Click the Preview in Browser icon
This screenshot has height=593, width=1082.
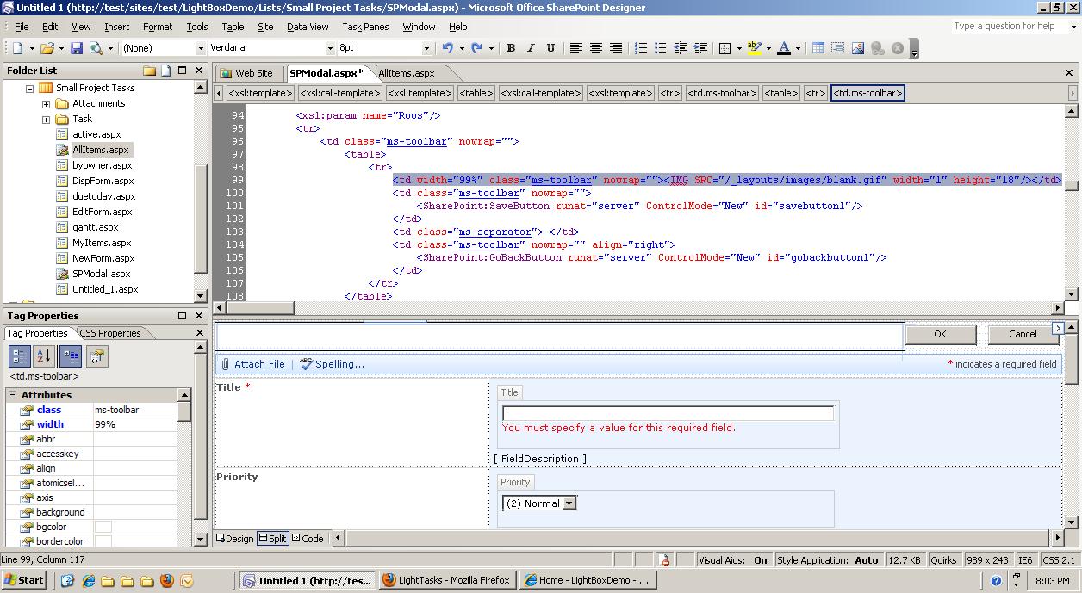point(96,48)
